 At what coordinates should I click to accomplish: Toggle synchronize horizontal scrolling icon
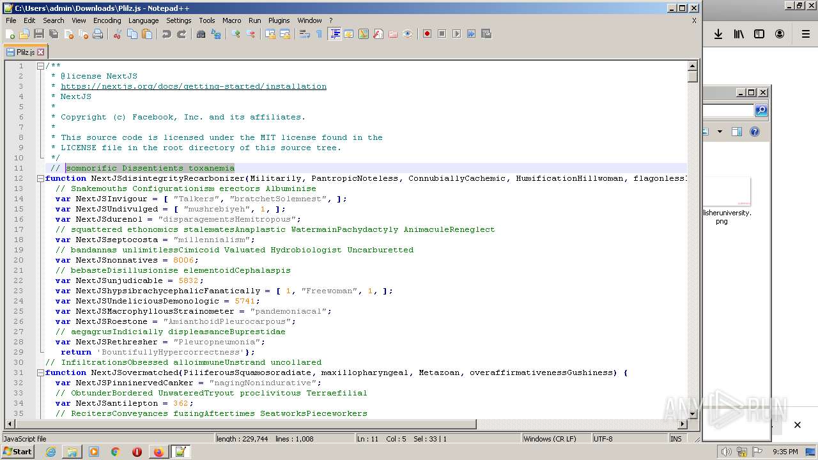285,34
